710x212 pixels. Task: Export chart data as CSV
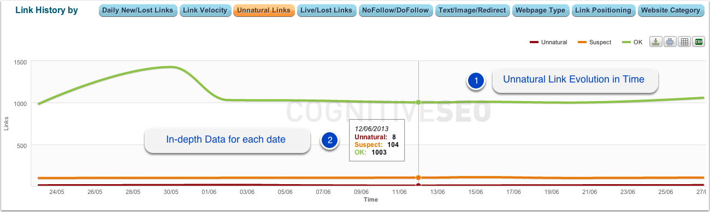[699, 42]
